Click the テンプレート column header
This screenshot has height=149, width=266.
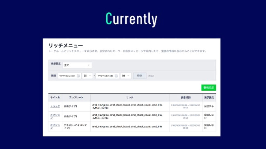pyautogui.click(x=76, y=97)
